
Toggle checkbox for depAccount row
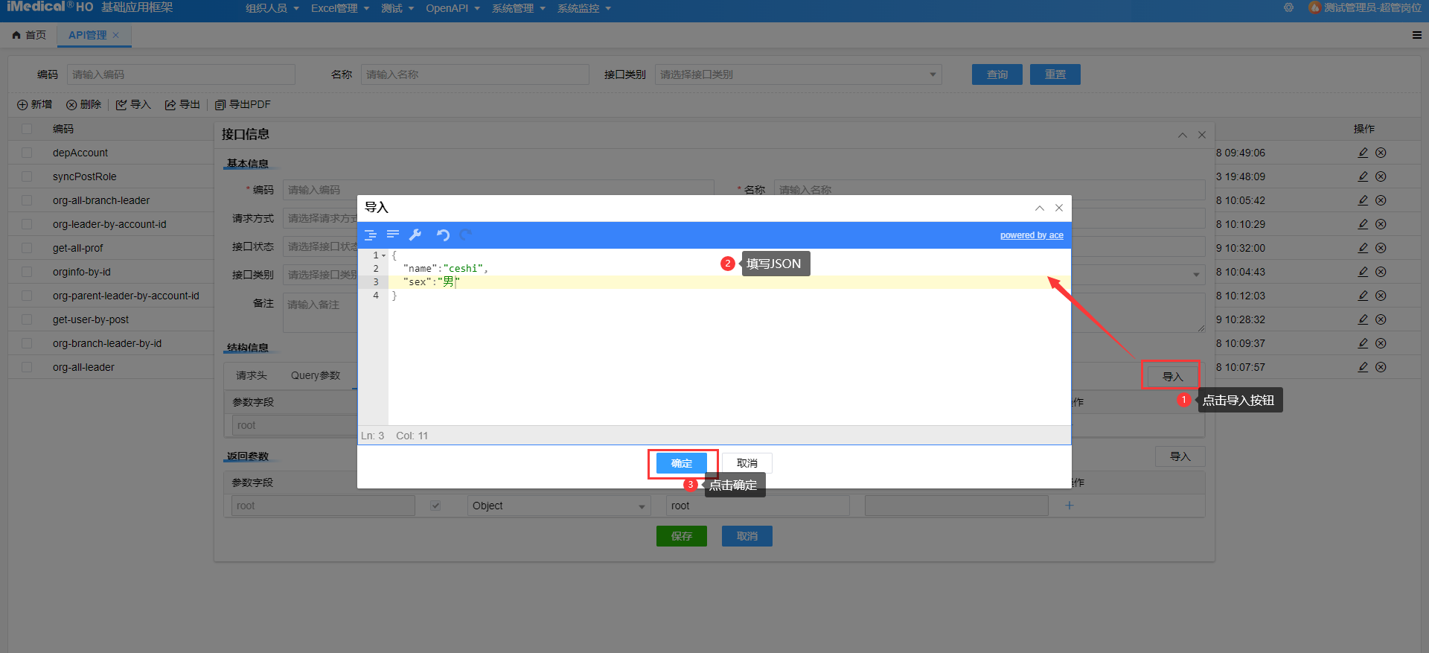click(27, 153)
